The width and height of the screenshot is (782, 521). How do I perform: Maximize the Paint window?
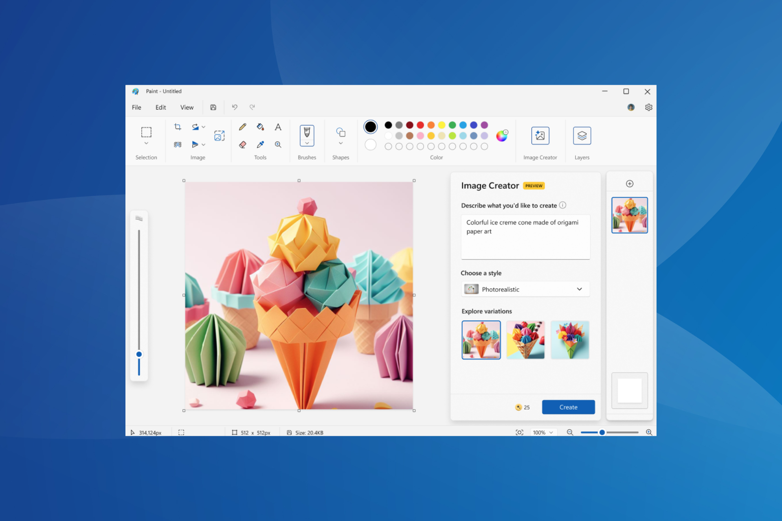point(626,92)
